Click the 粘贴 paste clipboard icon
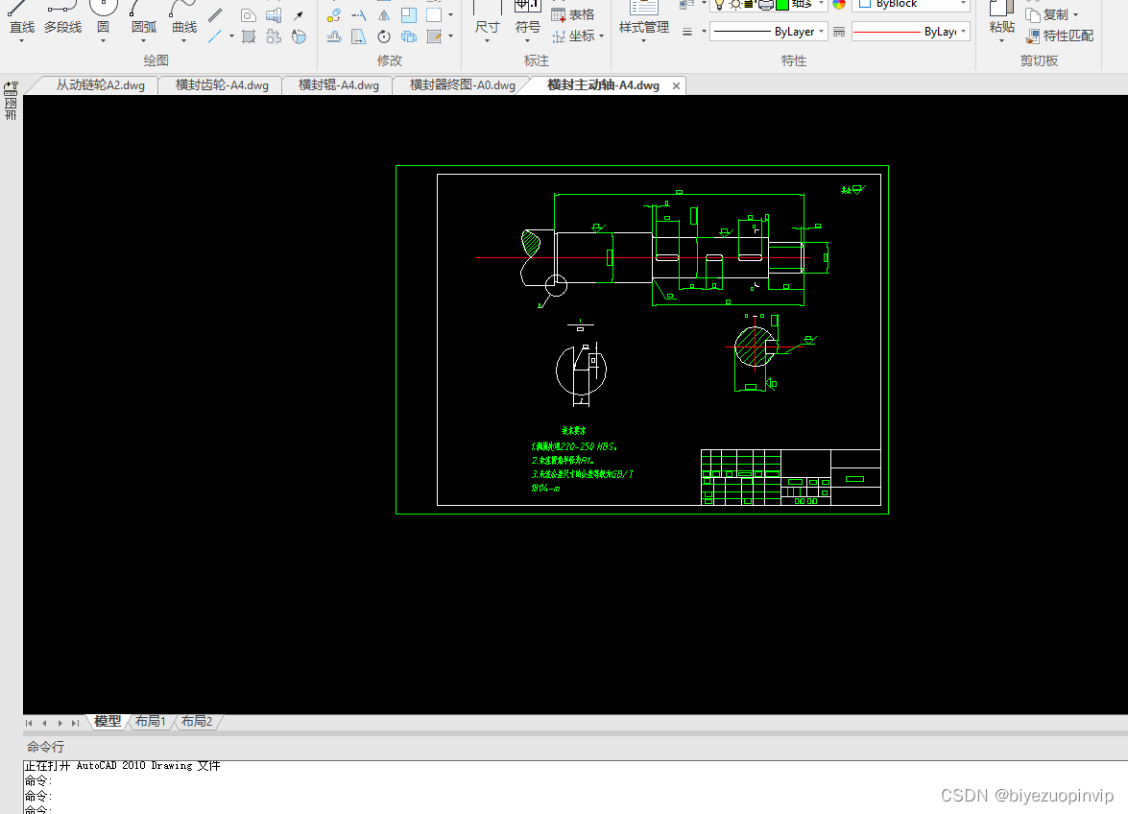 tap(1001, 9)
